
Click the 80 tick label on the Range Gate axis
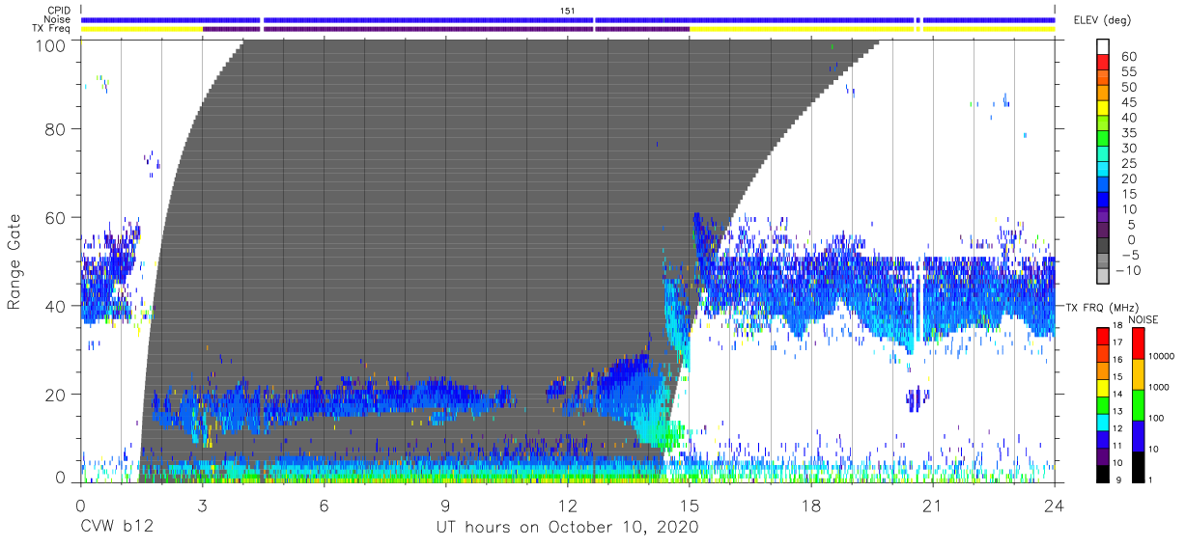[55, 128]
